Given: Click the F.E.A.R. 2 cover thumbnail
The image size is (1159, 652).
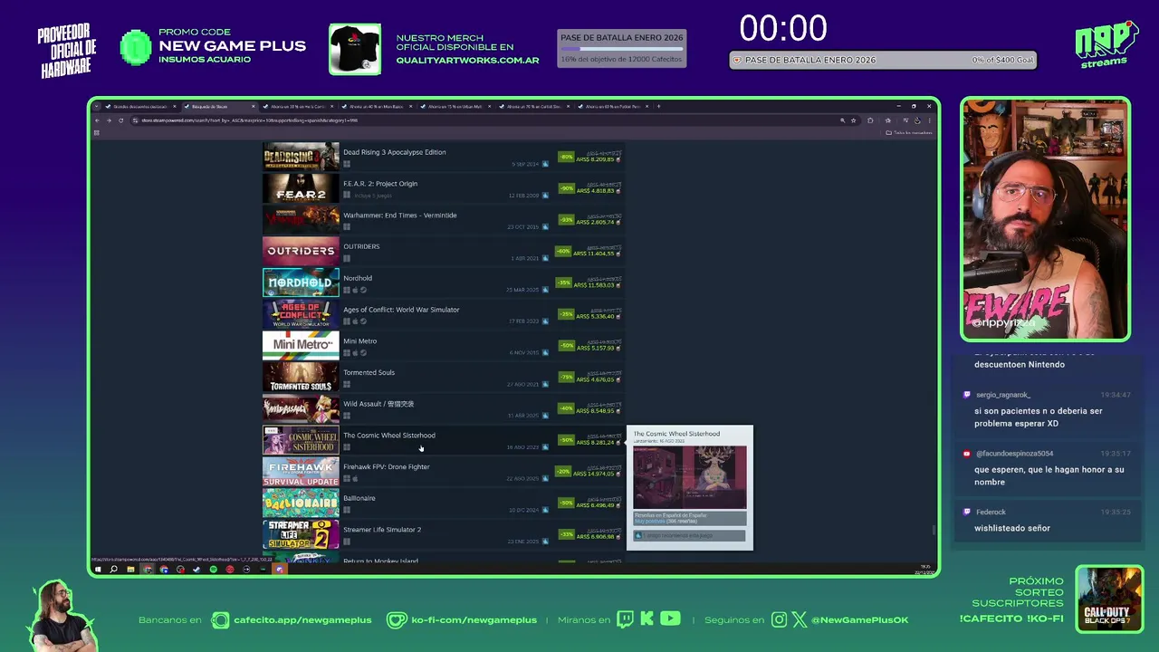Looking at the screenshot, I should (x=301, y=188).
